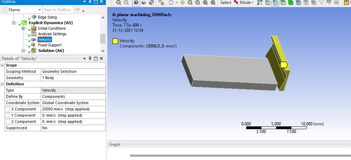Click the Geometry 1 Body field
Viewport: 351px width, 160px height.
click(73, 78)
